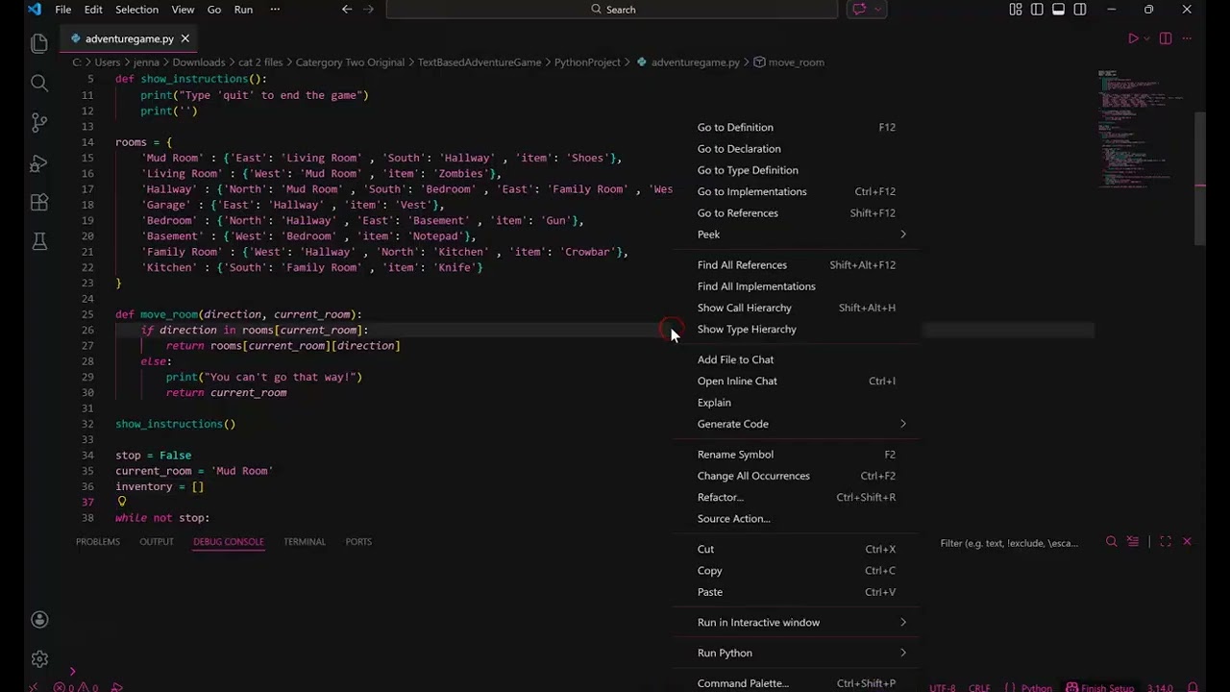Select Show Call Hierarchy
Viewport: 1230px width, 692px height.
(x=797, y=308)
